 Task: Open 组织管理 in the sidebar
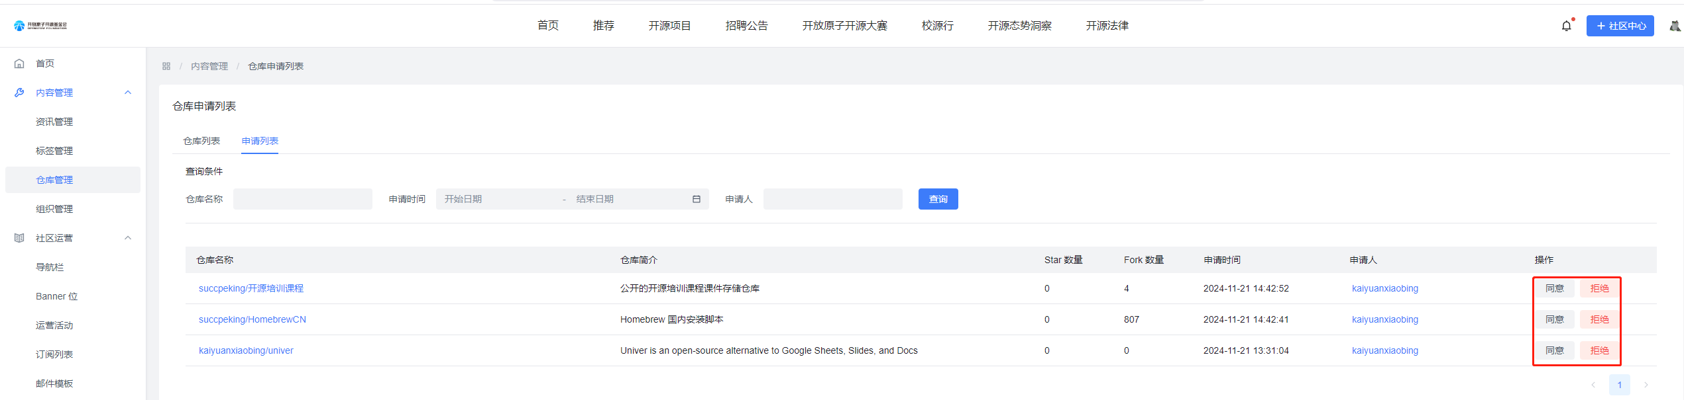click(54, 209)
